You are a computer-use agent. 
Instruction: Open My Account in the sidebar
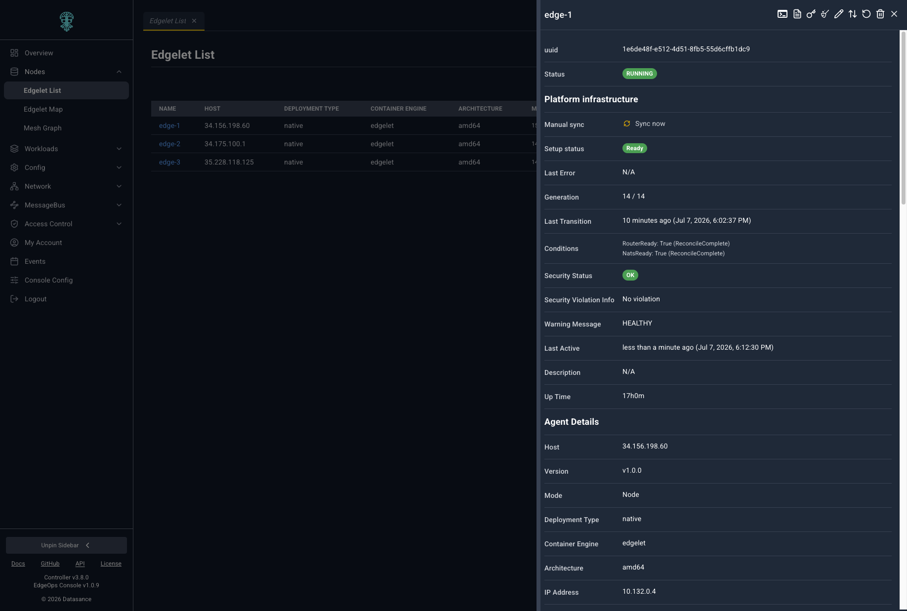66,243
